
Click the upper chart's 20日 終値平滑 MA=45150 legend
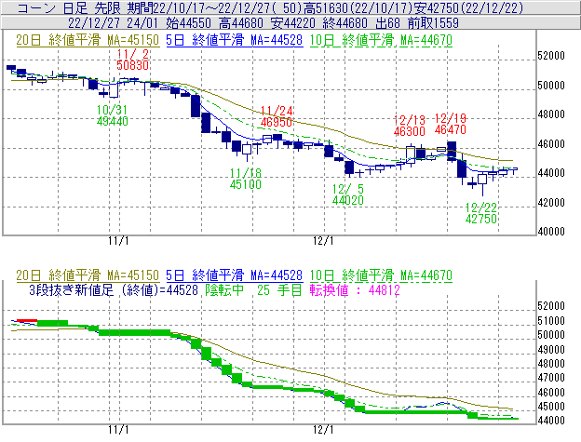tap(88, 40)
